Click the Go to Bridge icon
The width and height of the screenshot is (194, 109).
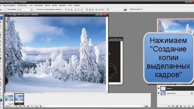(125, 9)
